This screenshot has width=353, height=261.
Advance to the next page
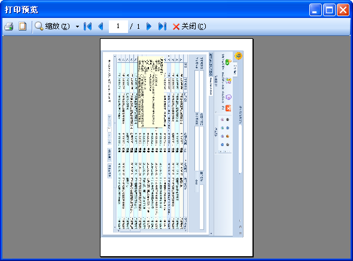pos(149,26)
